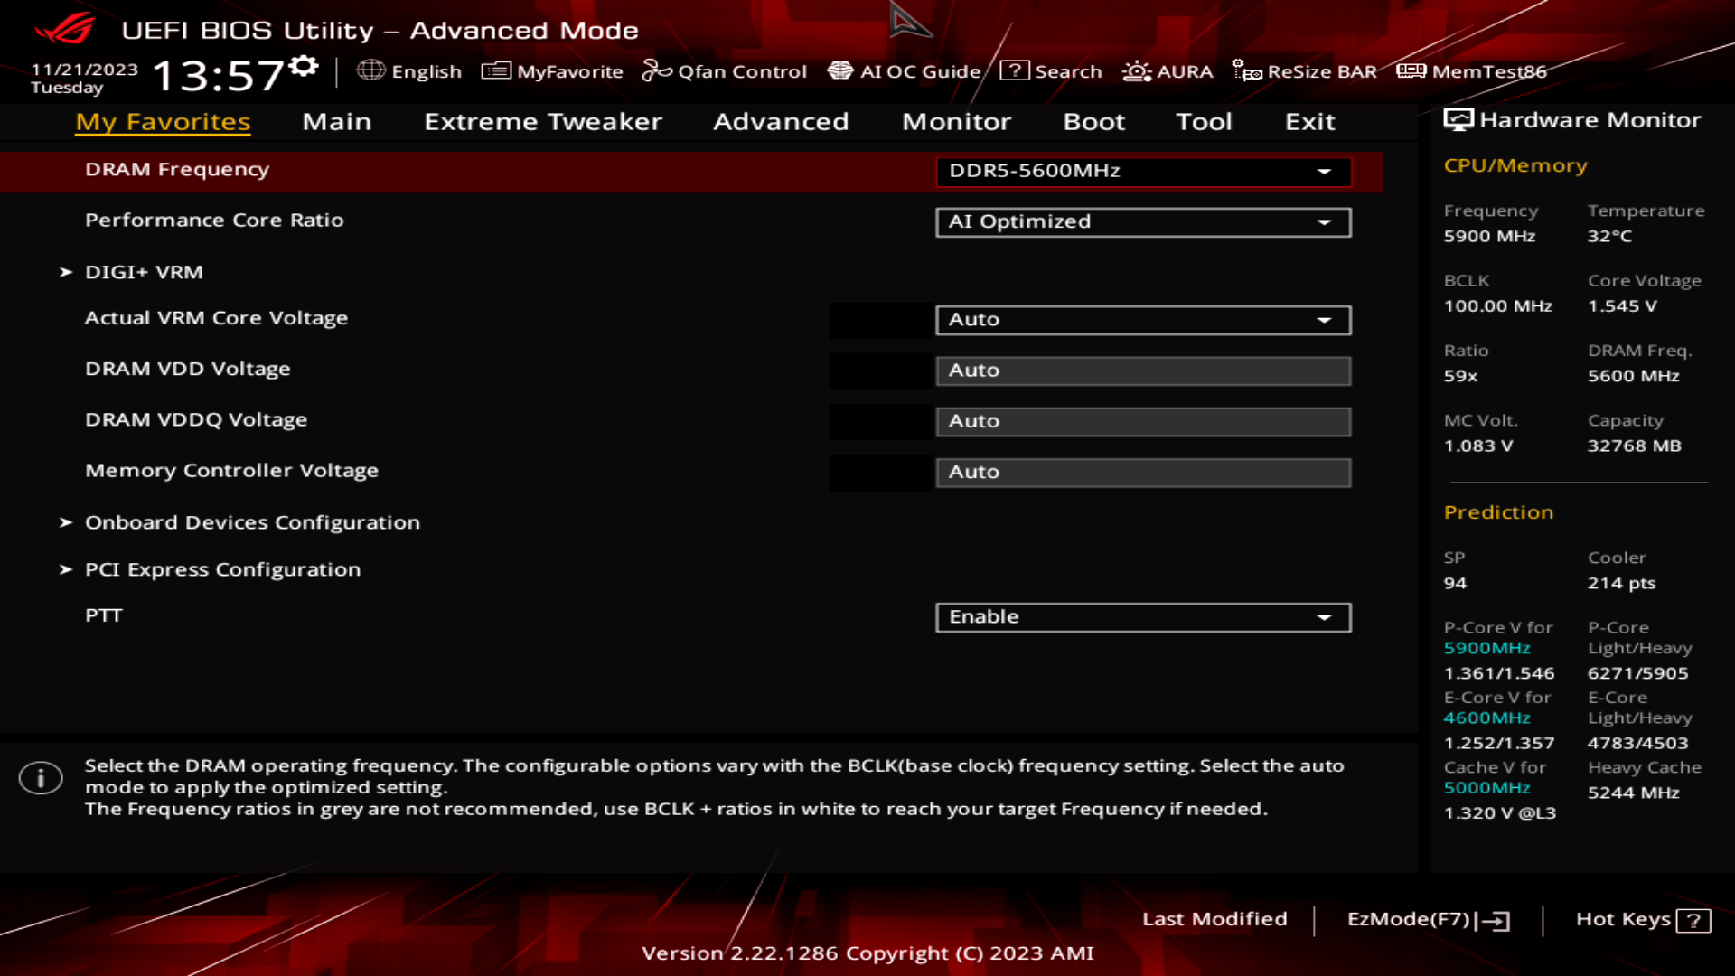Viewport: 1735px width, 976px height.
Task: Click the clock settings gear icon
Action: (x=305, y=66)
